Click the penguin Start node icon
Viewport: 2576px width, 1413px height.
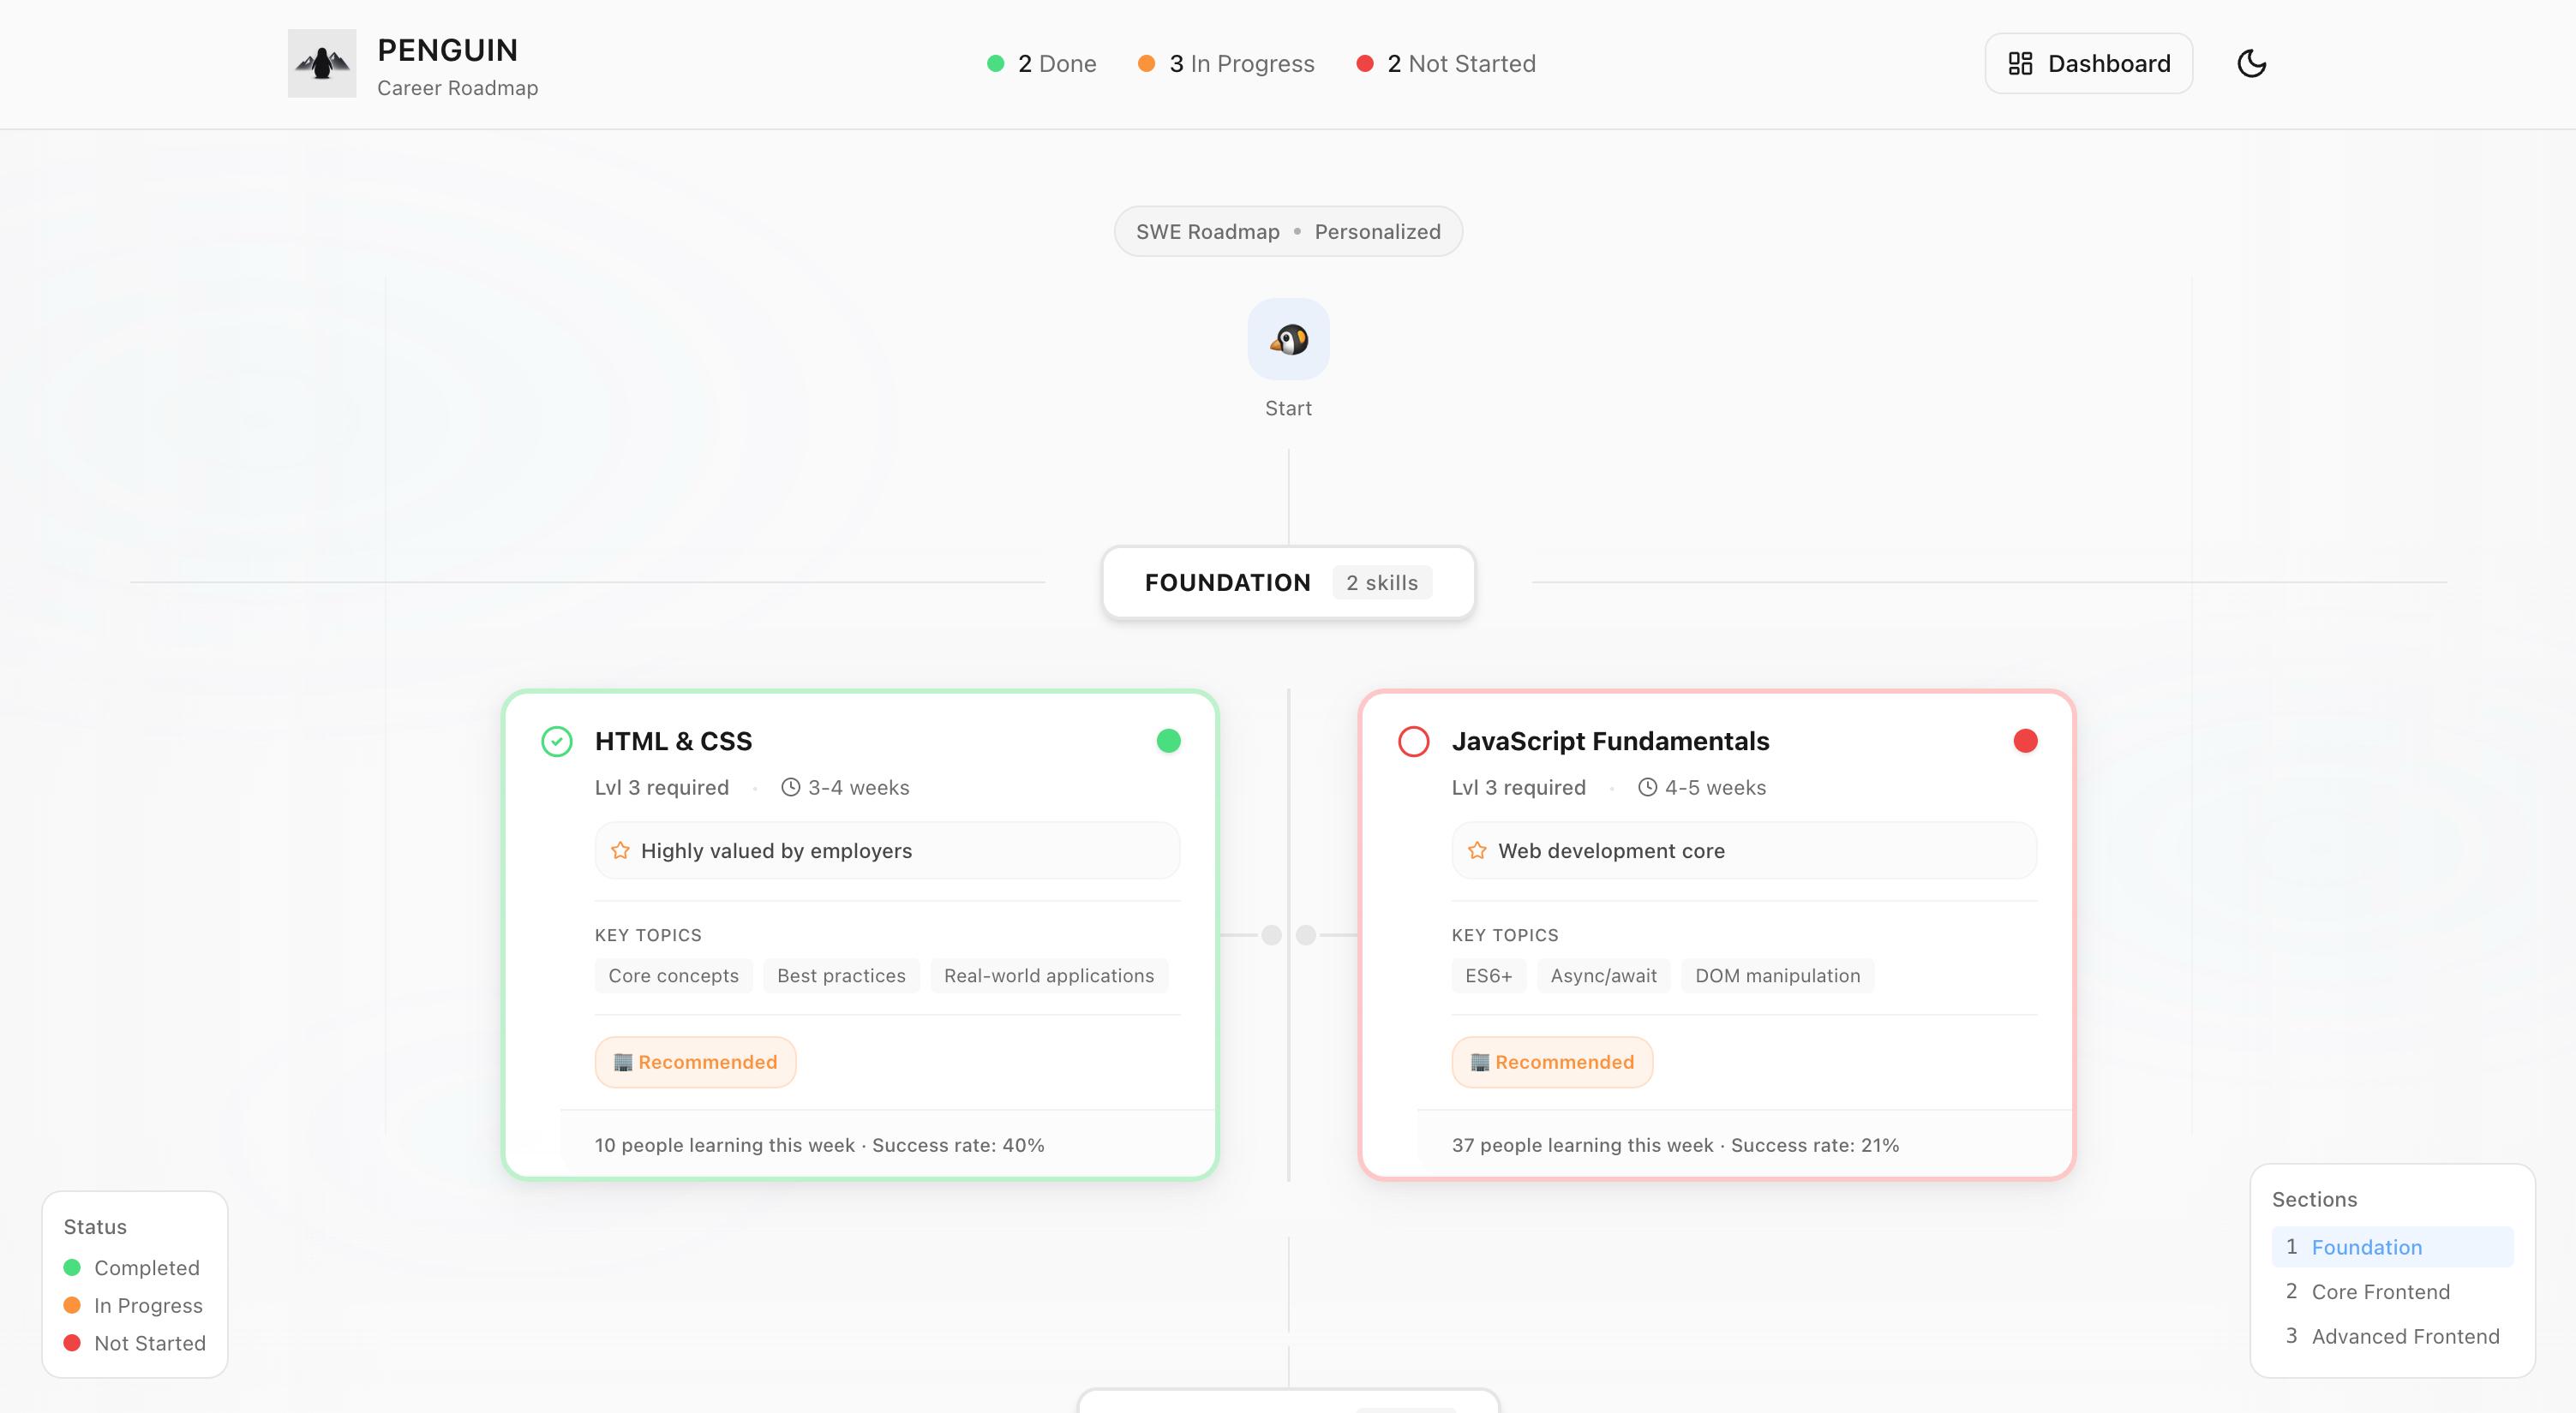click(x=1288, y=340)
